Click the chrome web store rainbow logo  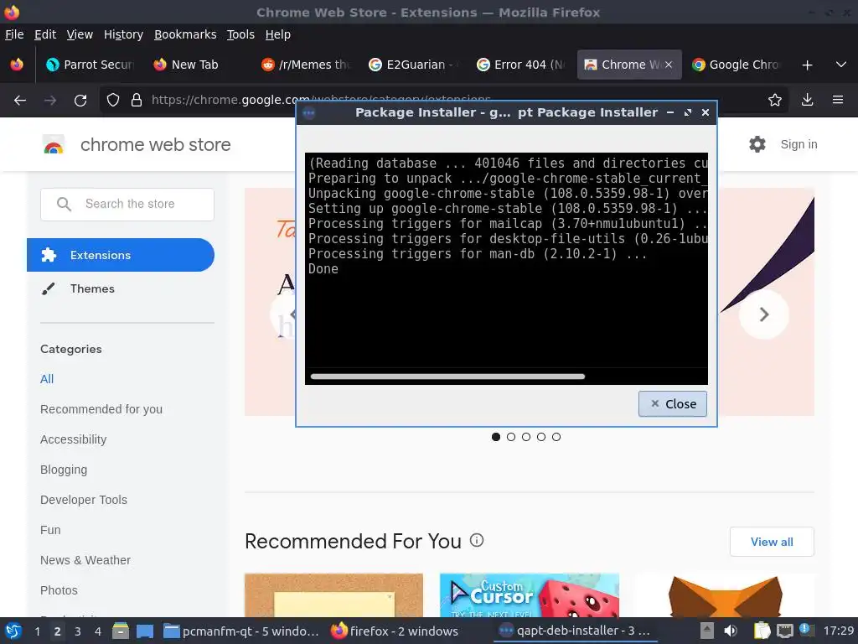[x=53, y=144]
